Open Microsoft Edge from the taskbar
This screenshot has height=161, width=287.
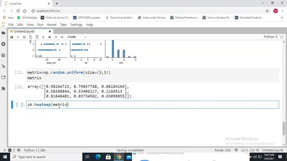pos(98,157)
